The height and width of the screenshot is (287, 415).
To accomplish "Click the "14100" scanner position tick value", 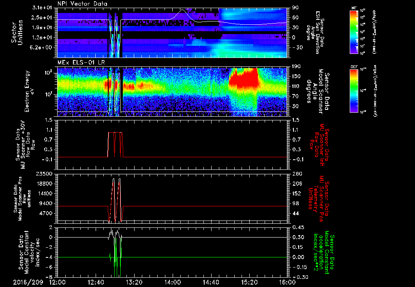I will [45, 193].
